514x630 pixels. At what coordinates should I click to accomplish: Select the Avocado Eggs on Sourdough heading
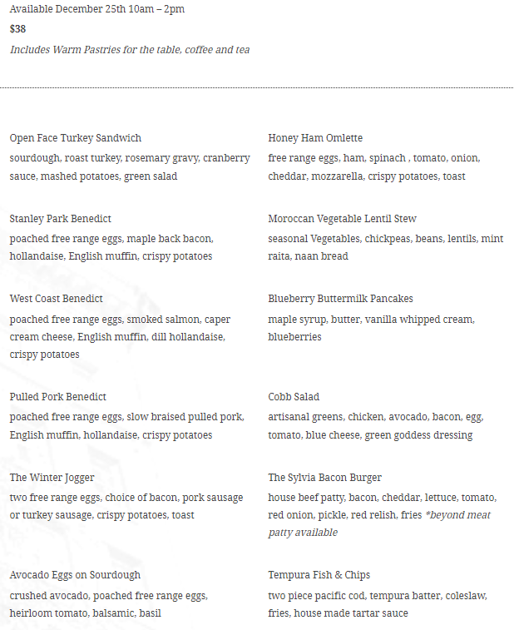point(75,575)
